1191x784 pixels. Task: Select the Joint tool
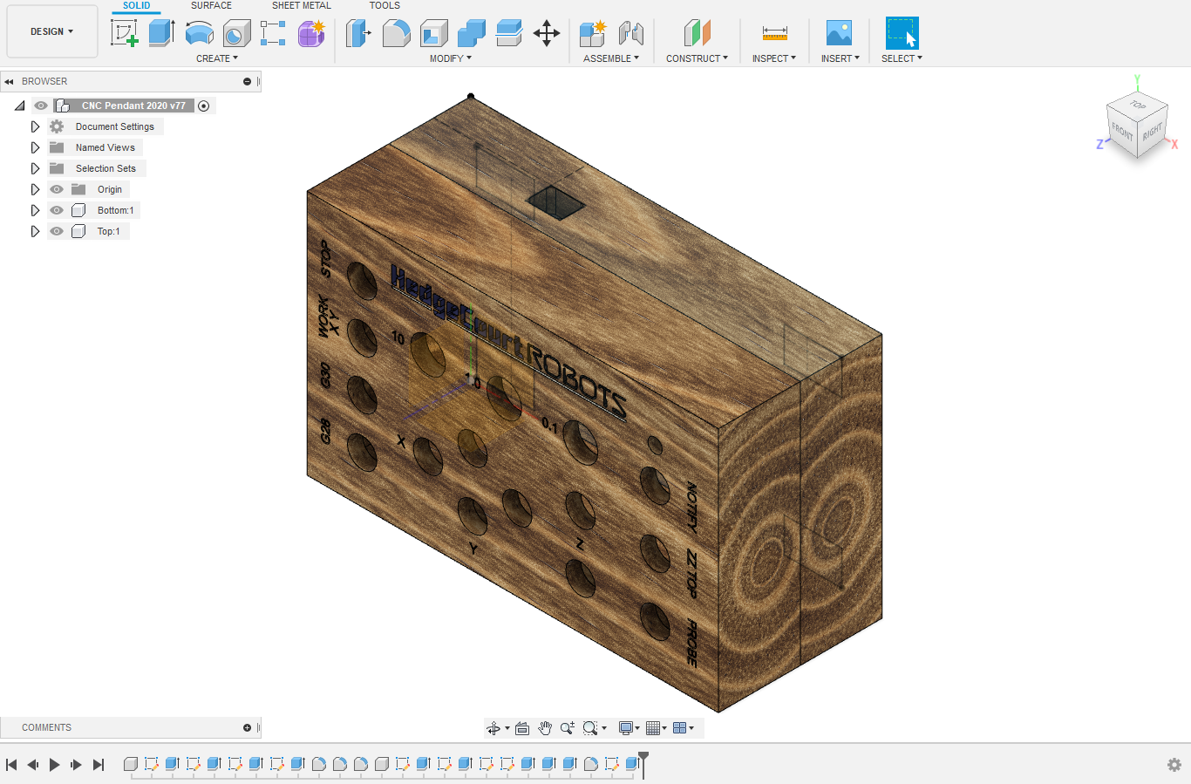pyautogui.click(x=630, y=33)
